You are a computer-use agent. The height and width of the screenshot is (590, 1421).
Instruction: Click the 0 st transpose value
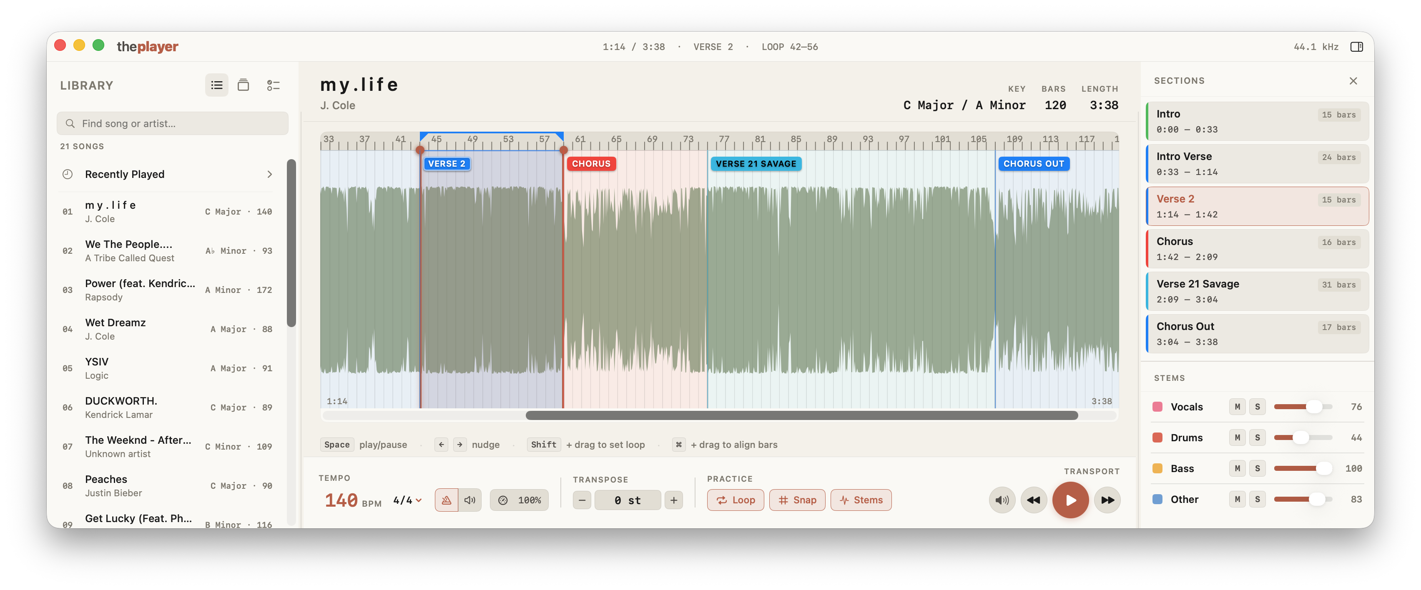tap(628, 500)
